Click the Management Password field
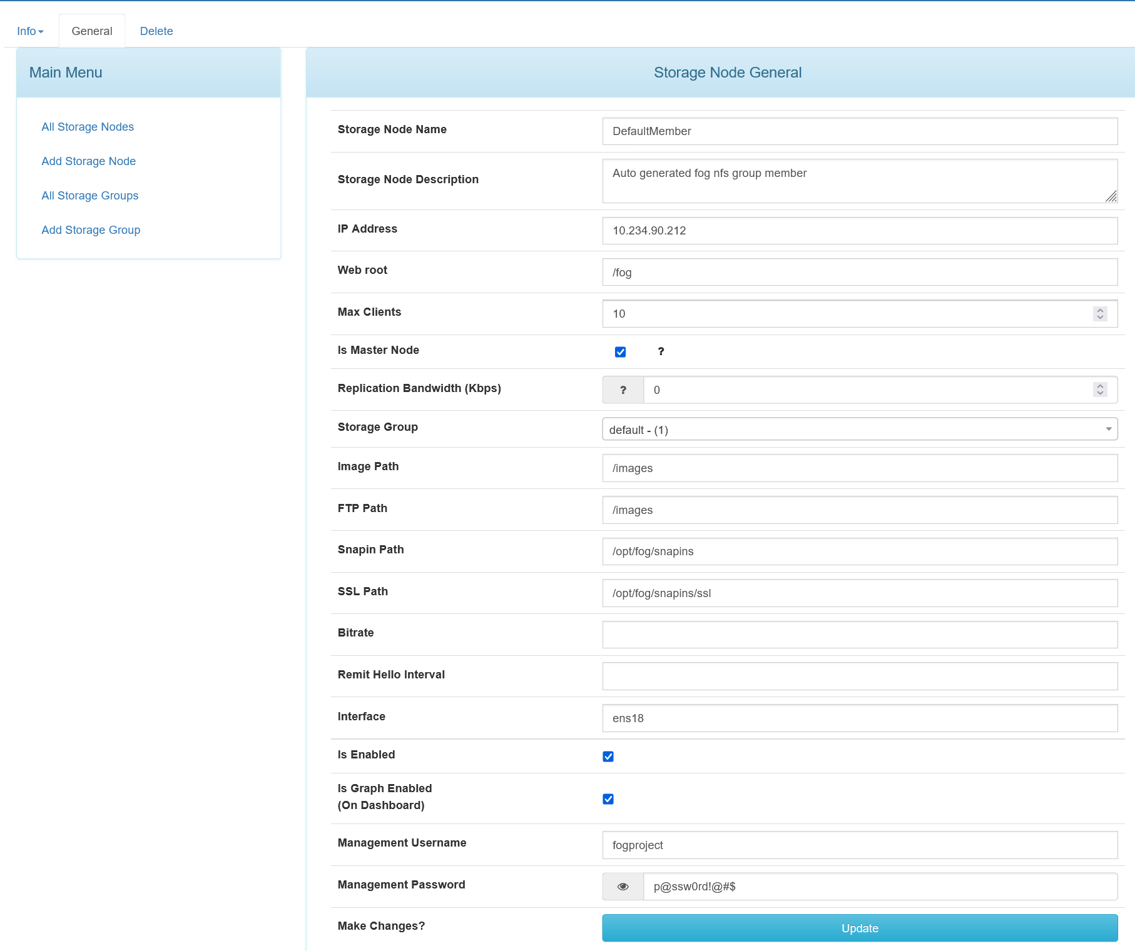This screenshot has width=1135, height=951. coord(880,887)
